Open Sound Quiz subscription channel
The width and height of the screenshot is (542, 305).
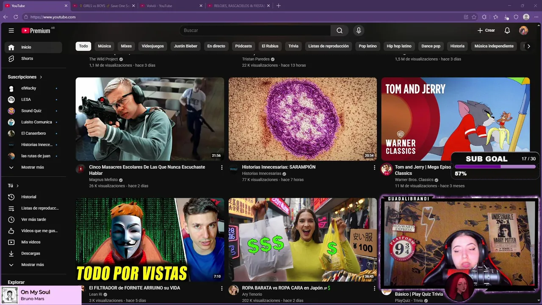pos(33,111)
